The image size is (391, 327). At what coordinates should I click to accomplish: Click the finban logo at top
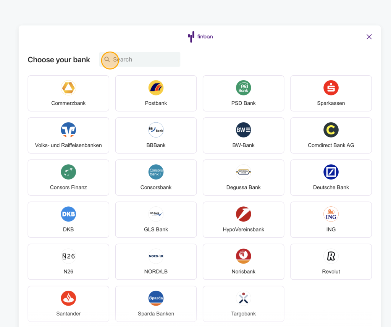point(200,37)
